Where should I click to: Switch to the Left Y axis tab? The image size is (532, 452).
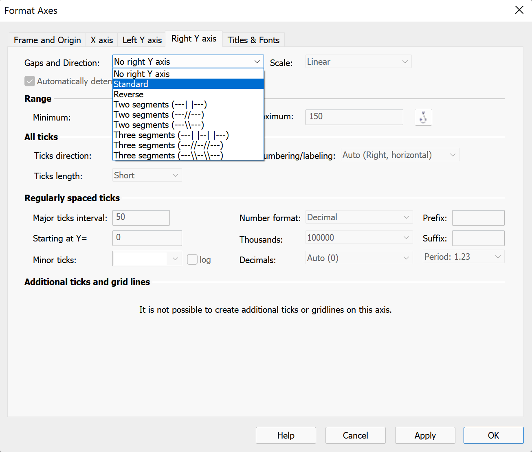tap(142, 40)
